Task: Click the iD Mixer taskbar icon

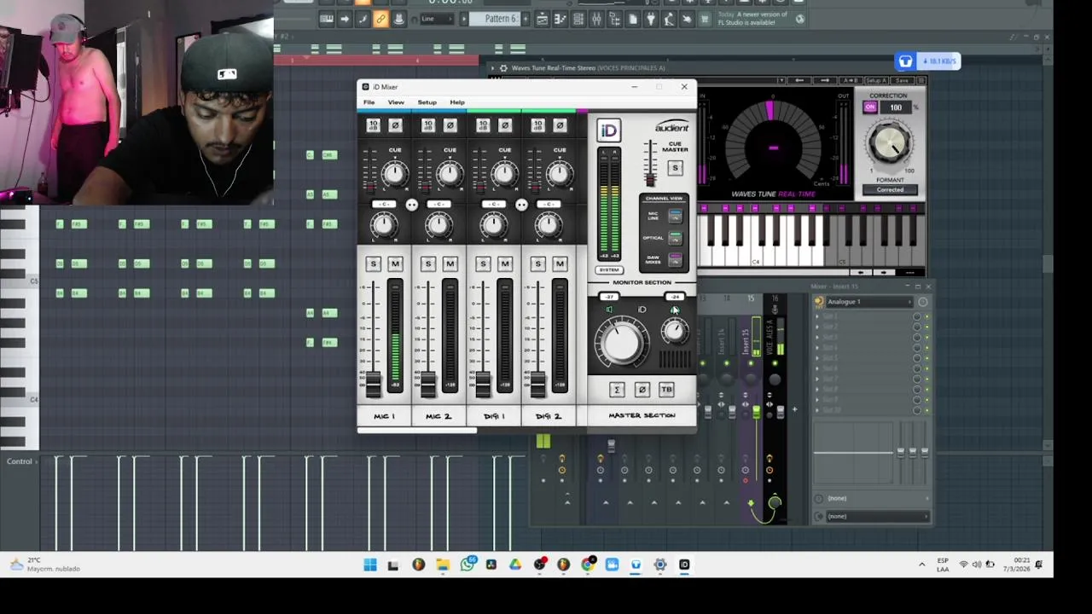Action: point(684,565)
